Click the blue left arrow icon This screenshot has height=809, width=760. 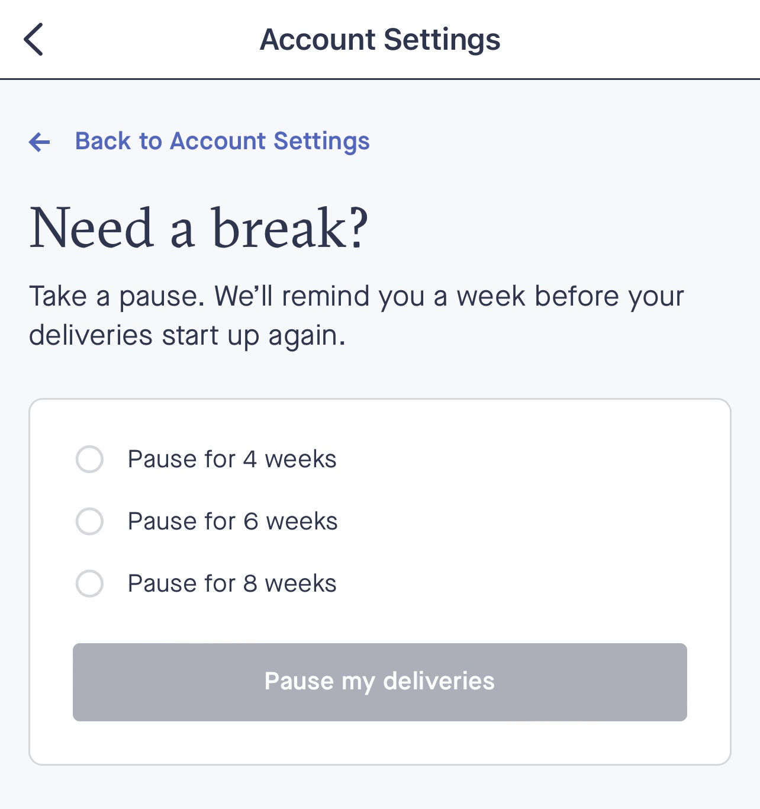[x=40, y=142]
